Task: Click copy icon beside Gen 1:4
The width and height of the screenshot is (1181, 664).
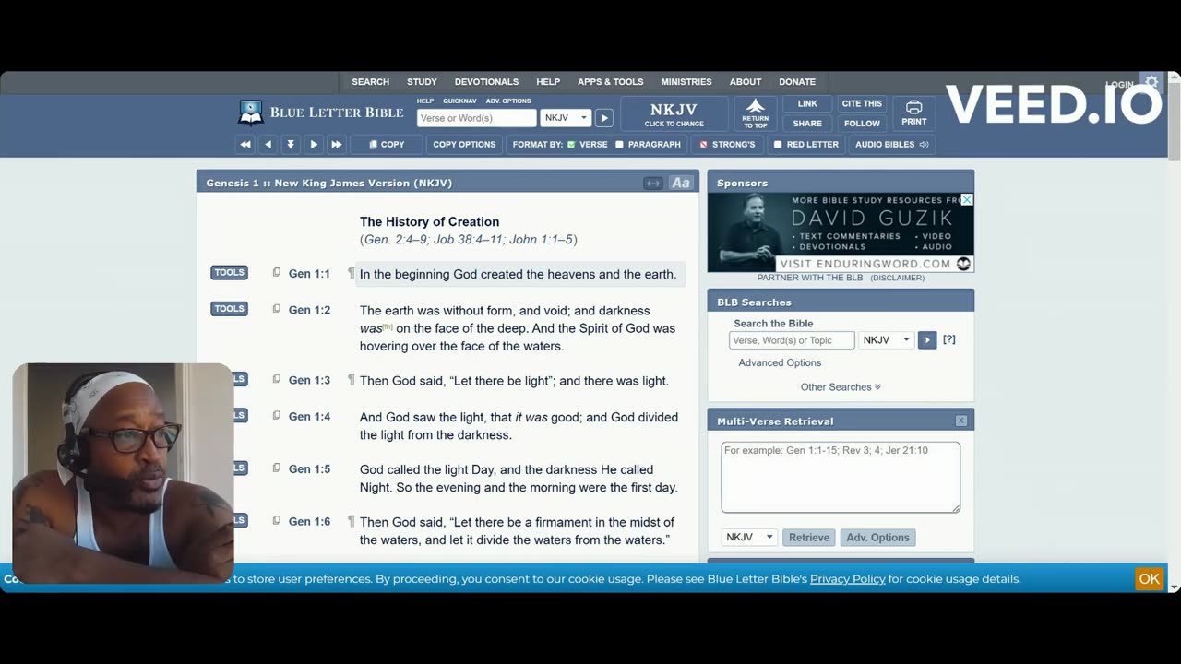Action: click(276, 416)
